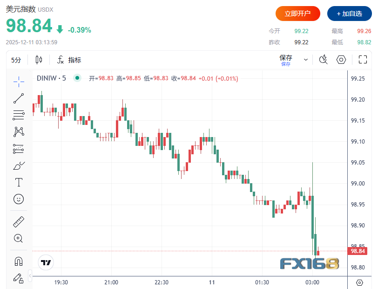Viewport: 378px width, 289px height.
Task: Open candlestick chart style menu
Action: 39,60
